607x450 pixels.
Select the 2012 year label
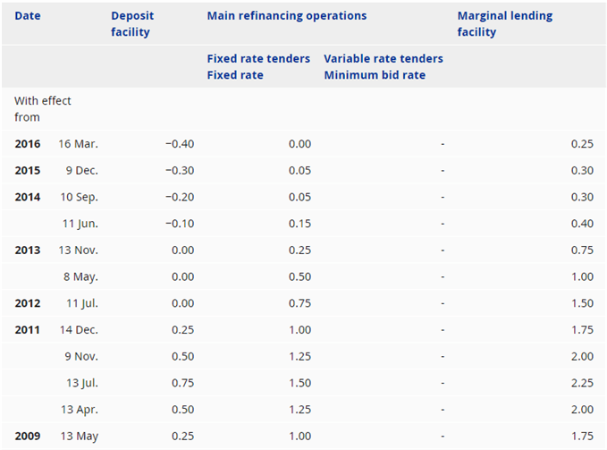click(x=28, y=303)
